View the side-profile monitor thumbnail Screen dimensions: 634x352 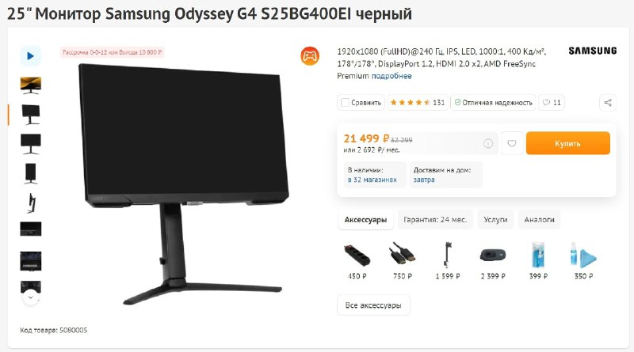[x=31, y=202]
